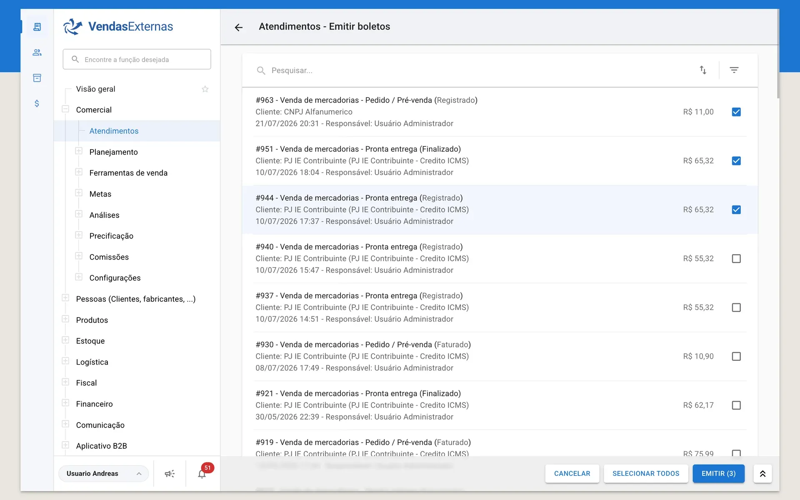Uncheck the checkbox for order #963
Viewport: 800px width, 500px height.
coord(736,112)
